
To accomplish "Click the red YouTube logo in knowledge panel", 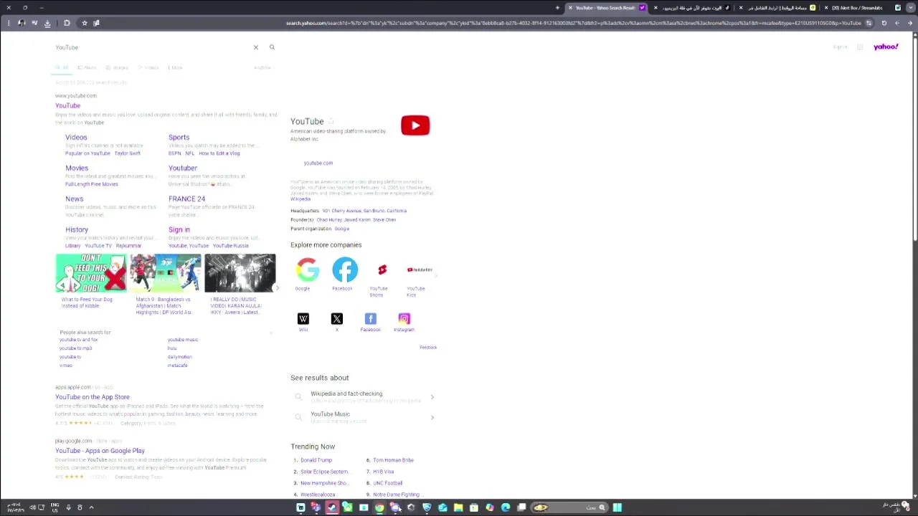I will [415, 125].
